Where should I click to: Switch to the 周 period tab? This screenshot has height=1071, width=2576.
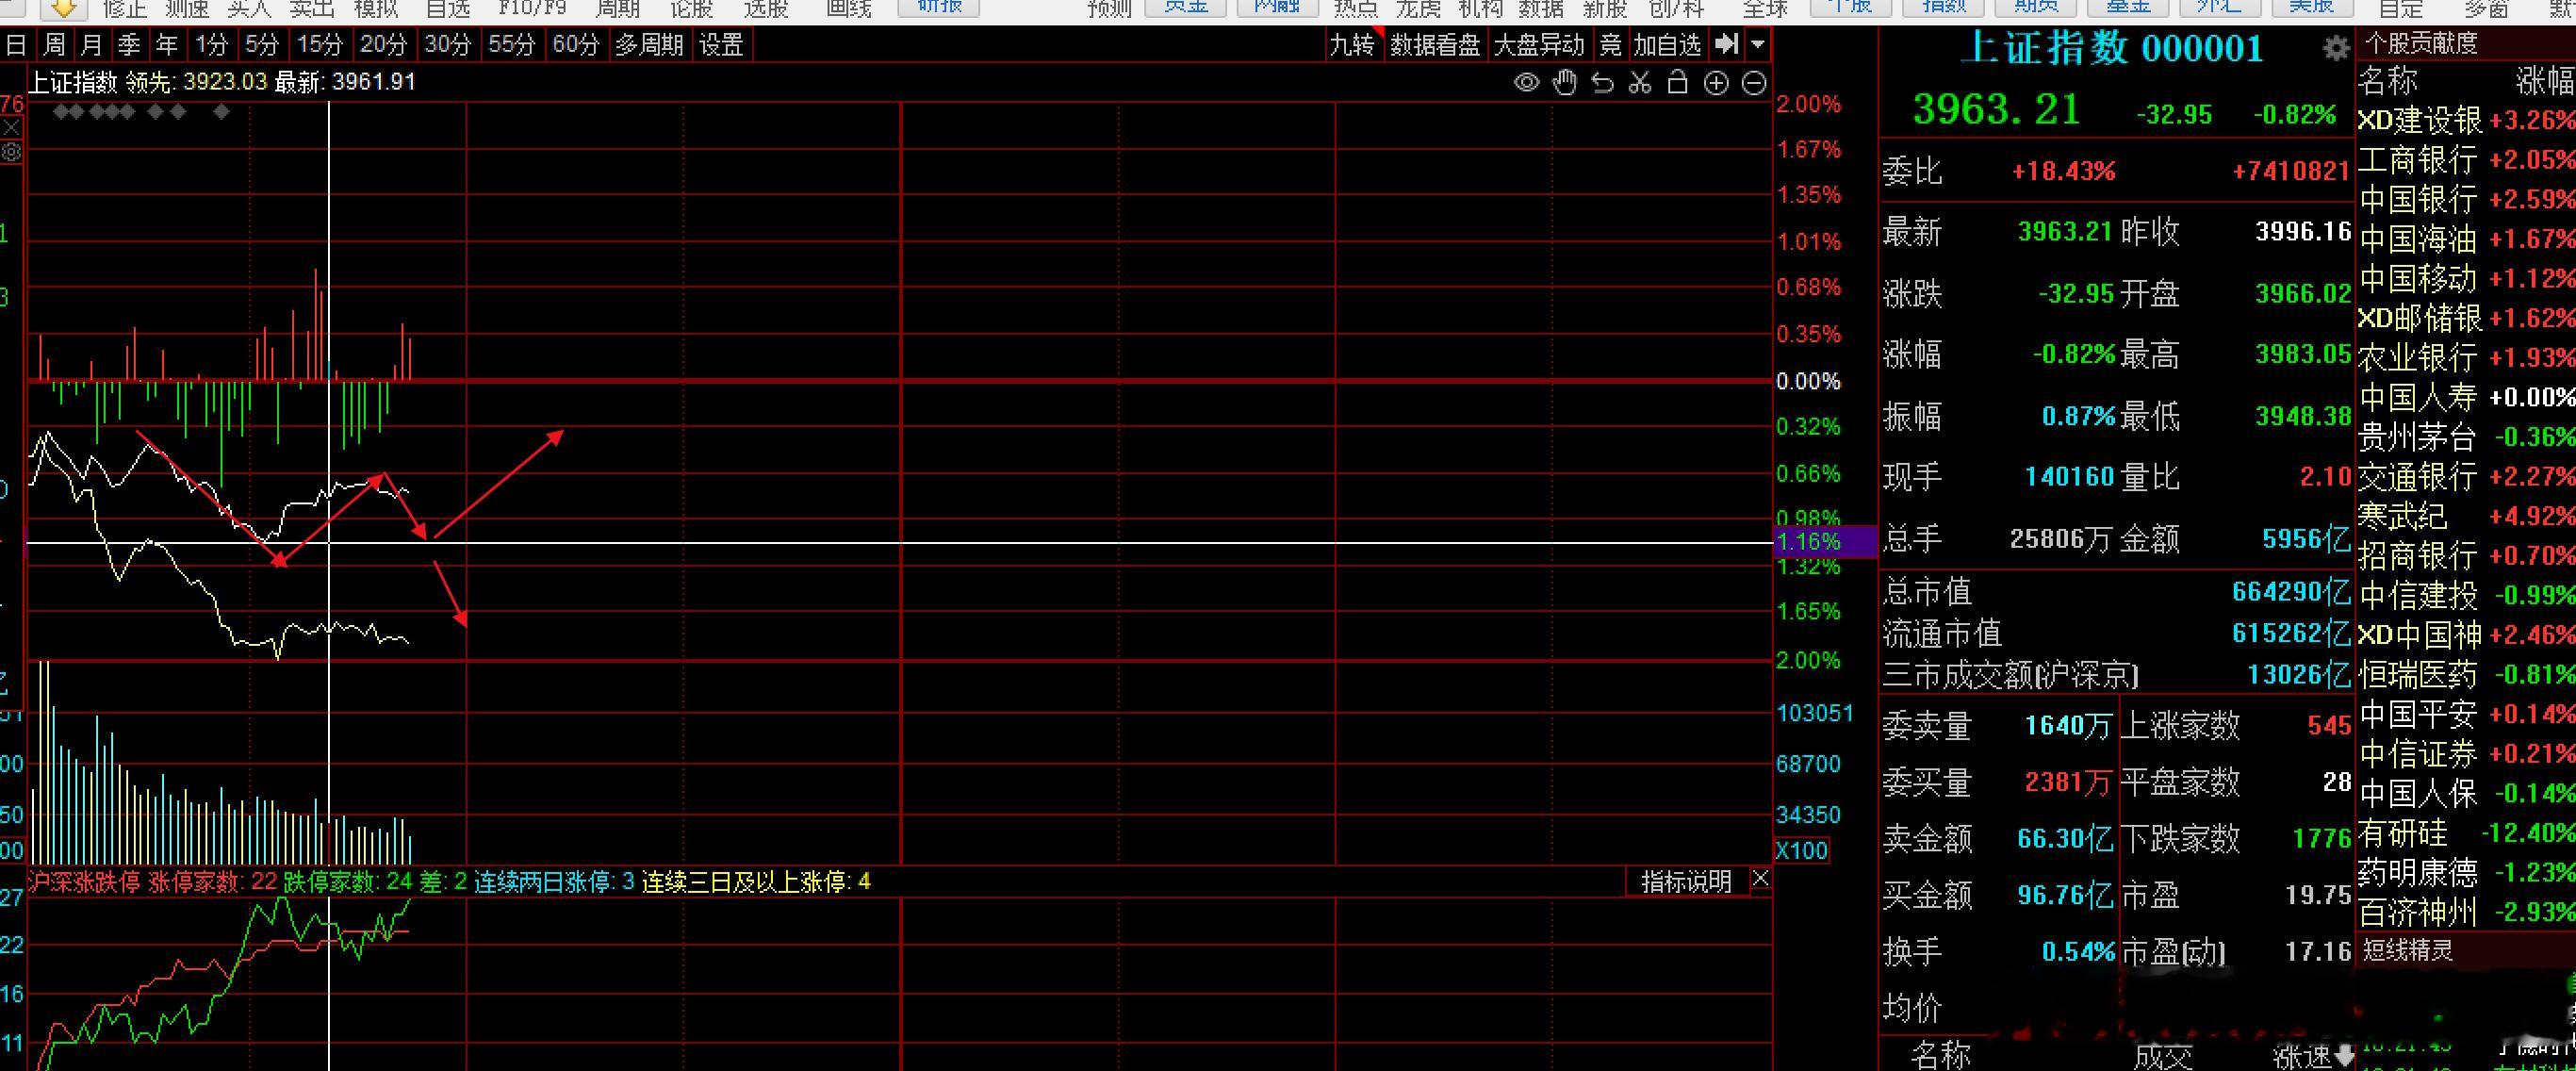[x=54, y=45]
